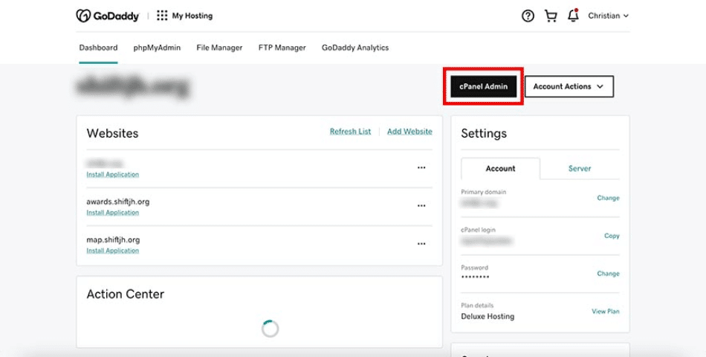Switch to the phpMyAdmin tab
Screen dimensions: 706x357
pos(157,48)
